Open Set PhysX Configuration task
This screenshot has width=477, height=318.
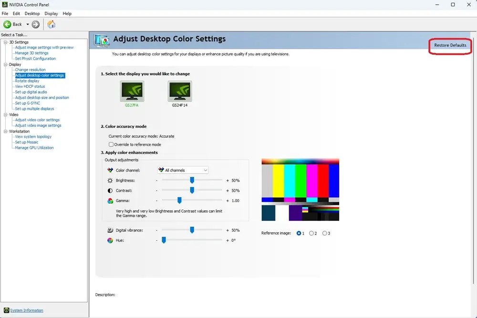click(35, 58)
